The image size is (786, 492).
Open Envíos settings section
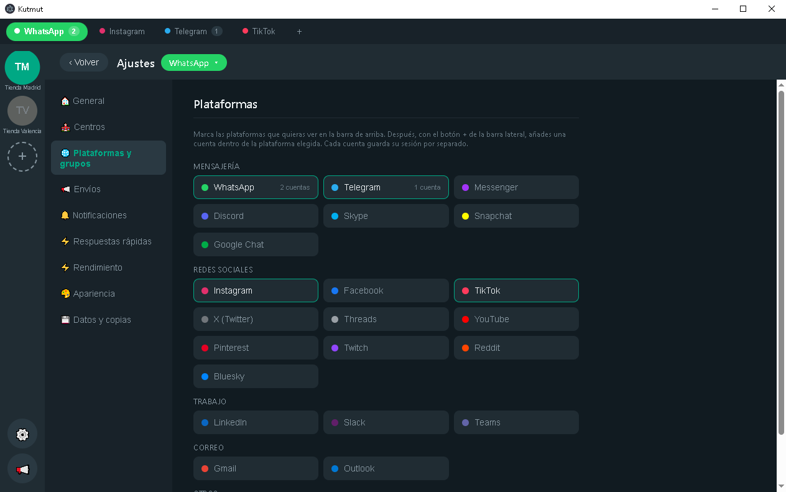[108, 189]
